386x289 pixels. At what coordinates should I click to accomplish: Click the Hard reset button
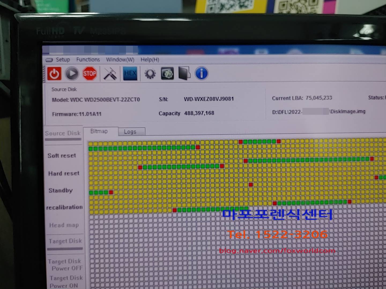tap(64, 173)
